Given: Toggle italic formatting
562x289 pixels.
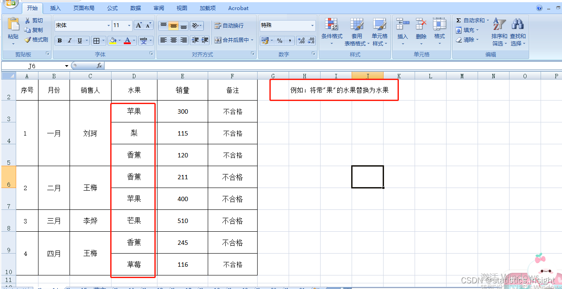Looking at the screenshot, I should [x=70, y=40].
